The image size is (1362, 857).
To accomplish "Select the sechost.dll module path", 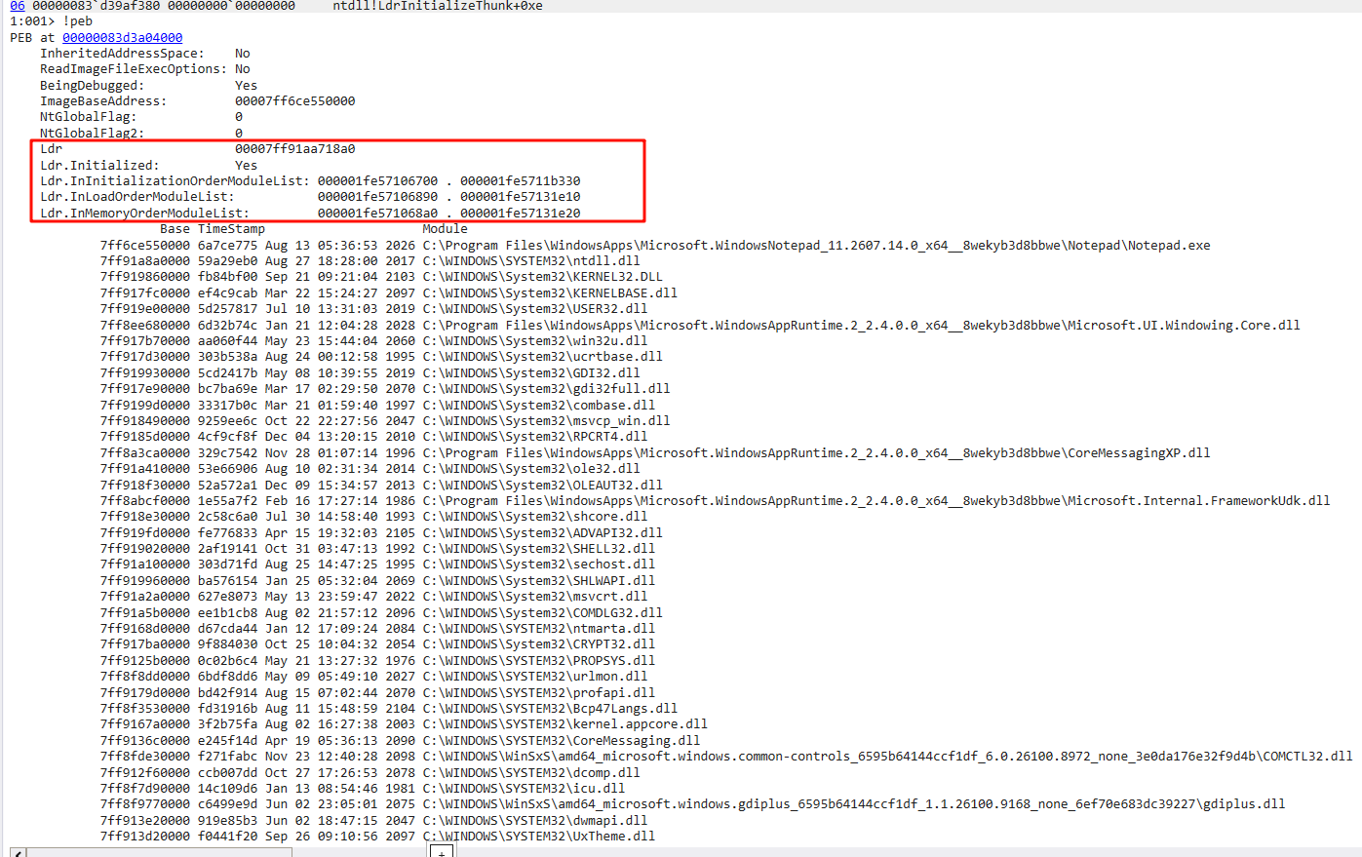I will pyautogui.click(x=539, y=565).
